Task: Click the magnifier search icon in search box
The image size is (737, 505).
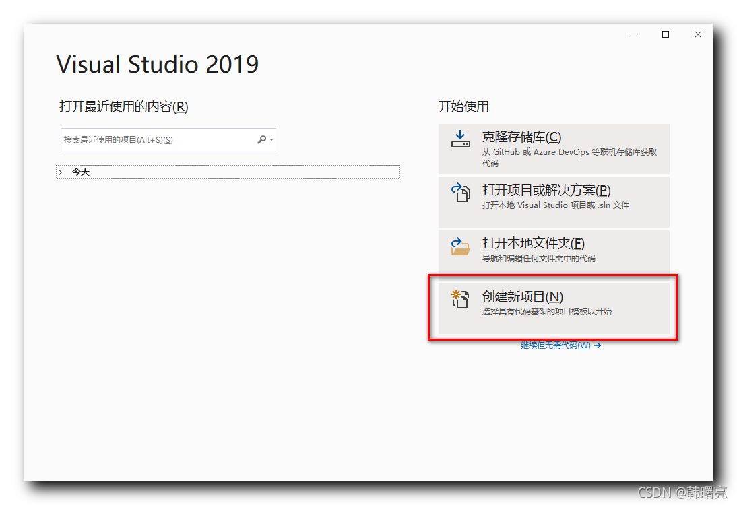Action: coord(262,139)
